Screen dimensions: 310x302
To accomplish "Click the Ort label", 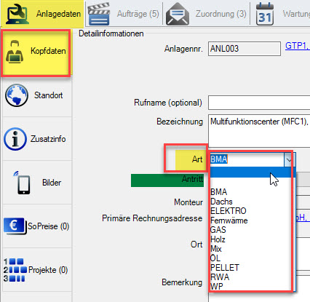I will [196, 245].
